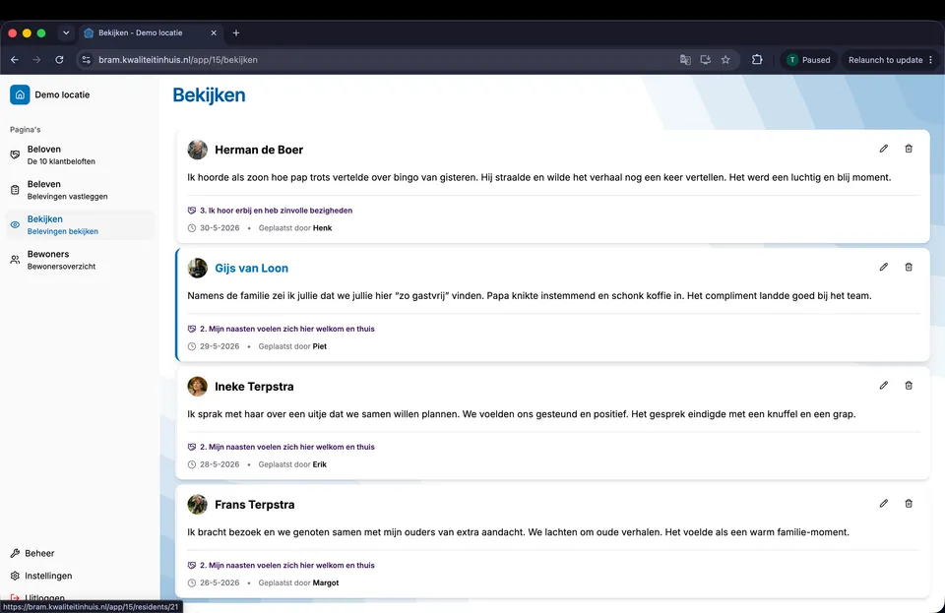Click the author name Henk
This screenshot has width=945, height=613.
click(323, 227)
